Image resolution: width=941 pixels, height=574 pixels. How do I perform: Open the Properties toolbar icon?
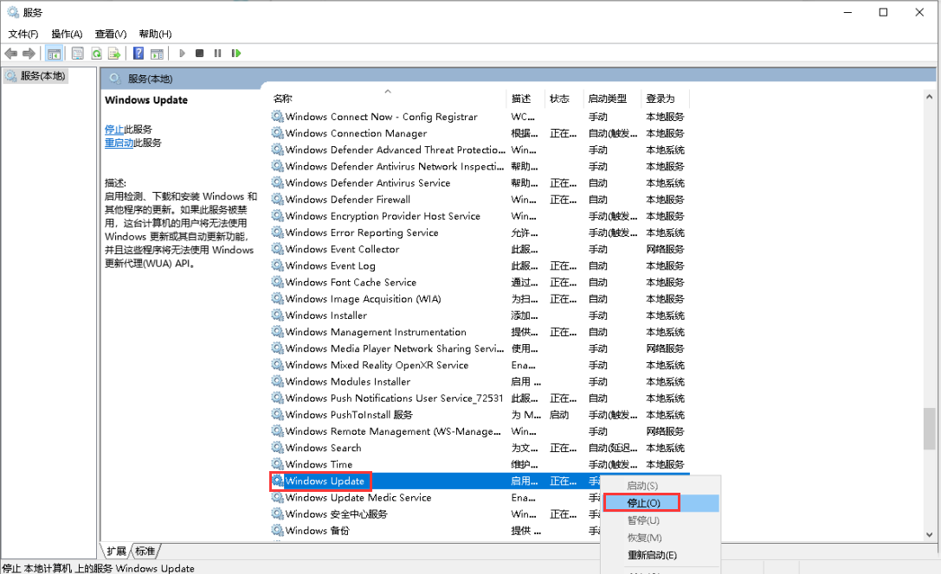(x=77, y=54)
